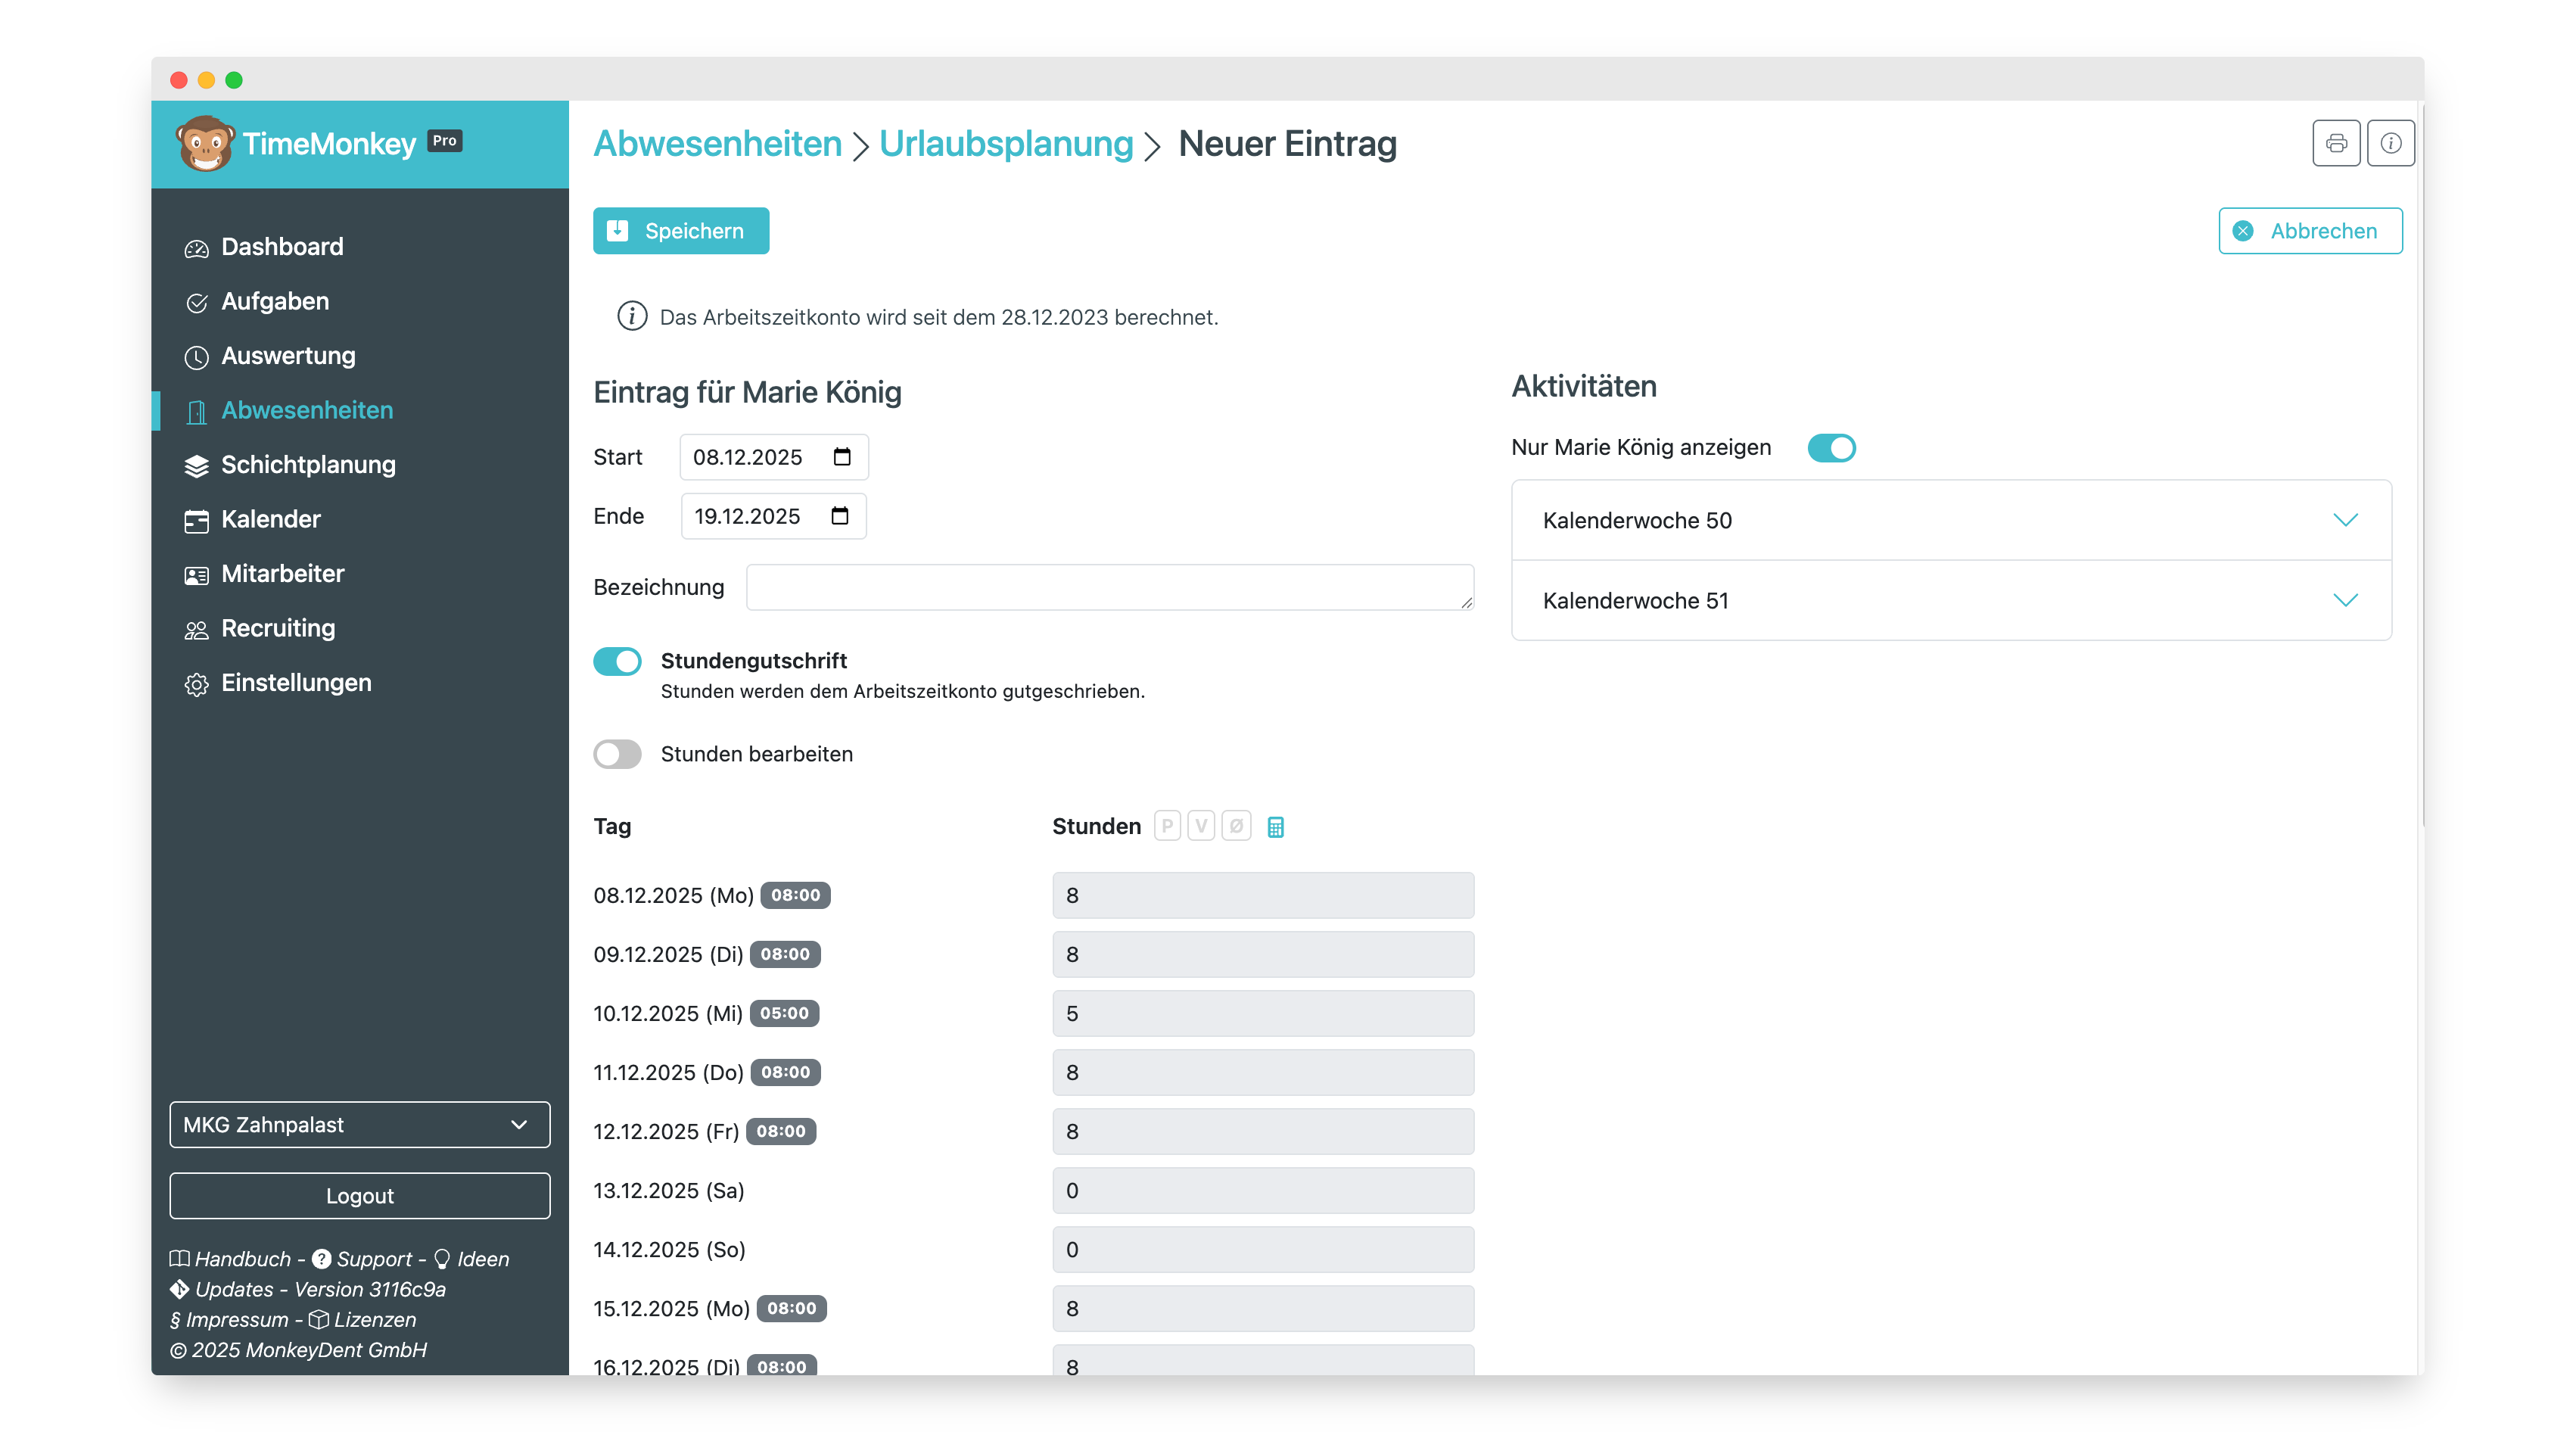Viewport: 2576px width, 1432px height.
Task: Turn off Nur Marie König anzeigen
Action: pos(1831,448)
